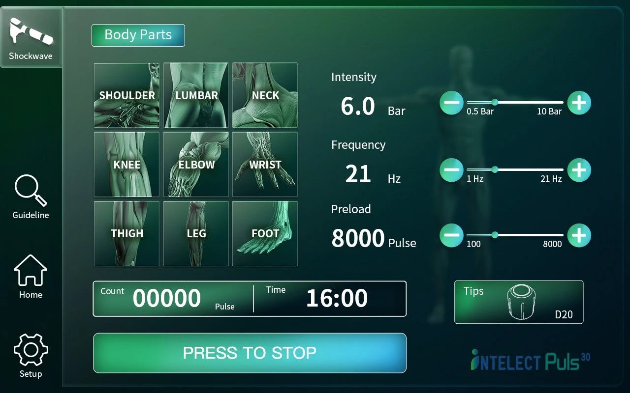This screenshot has height=393, width=630.
Task: Lower Frequency using the minus button
Action: pos(451,170)
